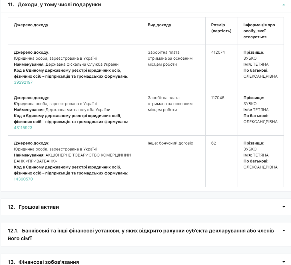Viewport: 291px width, 265px height.
Task: Expand section 13 Фінансові зобов'язання arrow
Action: (284, 262)
